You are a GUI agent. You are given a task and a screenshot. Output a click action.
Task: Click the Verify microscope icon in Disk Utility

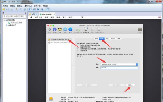click(x=49, y=30)
